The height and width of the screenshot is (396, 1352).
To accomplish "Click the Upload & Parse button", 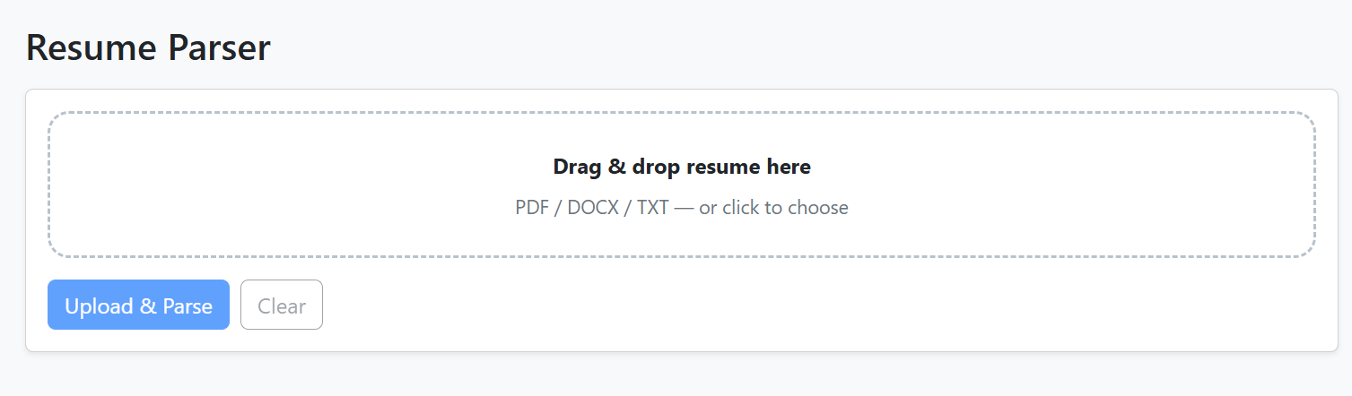I will 138,306.
